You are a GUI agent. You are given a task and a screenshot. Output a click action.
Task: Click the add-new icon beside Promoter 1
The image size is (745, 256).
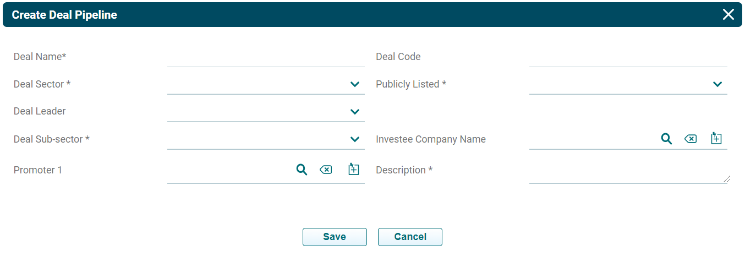354,169
